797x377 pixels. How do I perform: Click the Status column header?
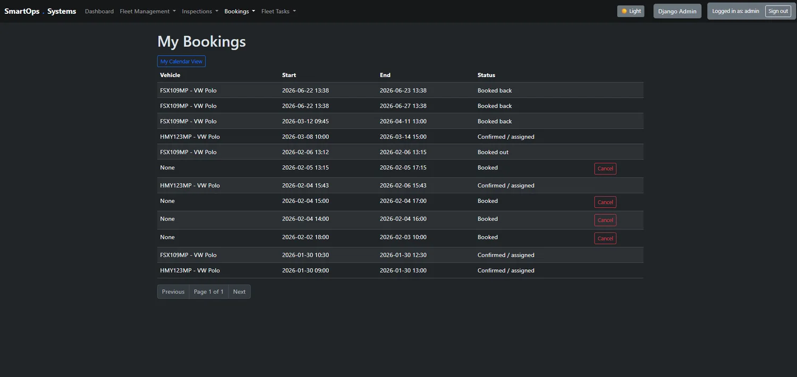pos(486,75)
